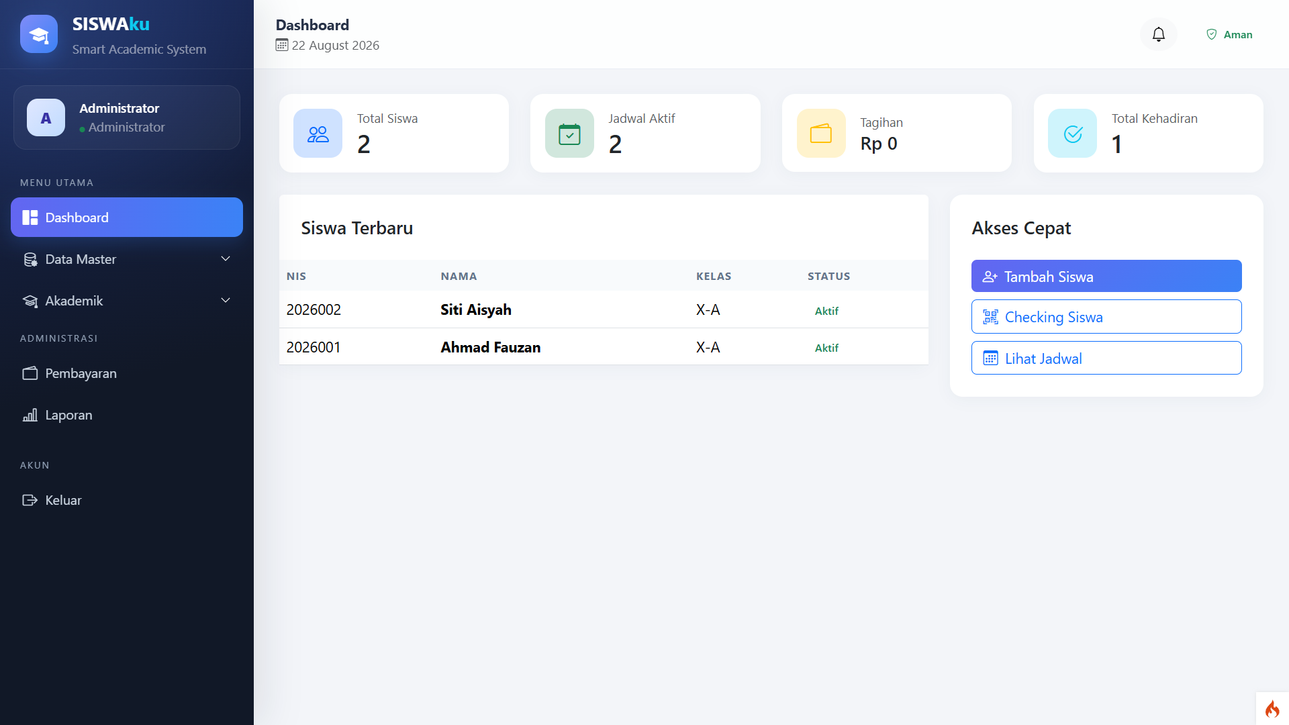Click the Jadwal Aktif calendar-check icon
Viewport: 1289px width, 725px height.
[x=569, y=134]
